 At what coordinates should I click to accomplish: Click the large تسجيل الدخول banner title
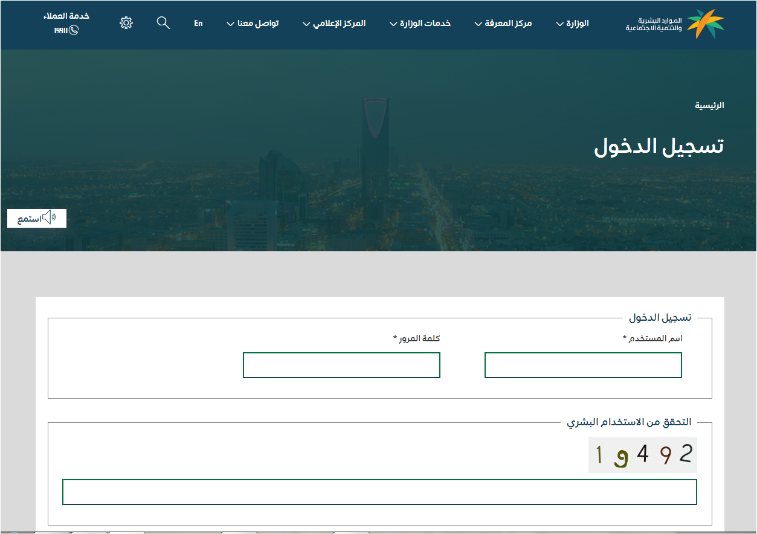[659, 146]
